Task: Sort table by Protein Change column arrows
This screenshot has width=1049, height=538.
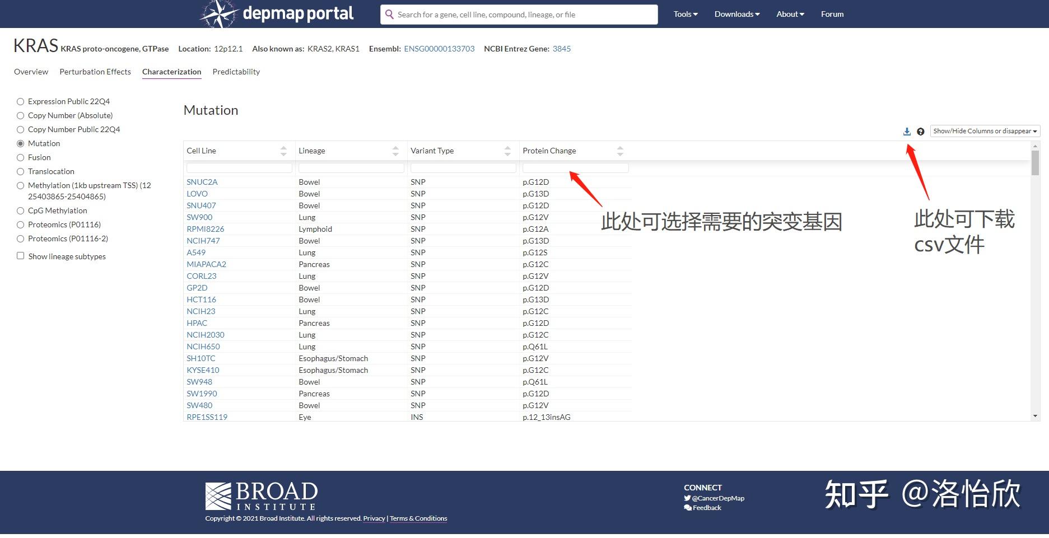Action: pyautogui.click(x=620, y=151)
